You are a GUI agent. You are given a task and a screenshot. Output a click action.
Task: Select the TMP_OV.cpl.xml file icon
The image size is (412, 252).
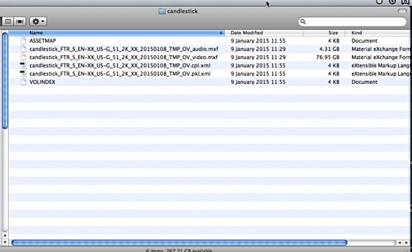(22, 66)
